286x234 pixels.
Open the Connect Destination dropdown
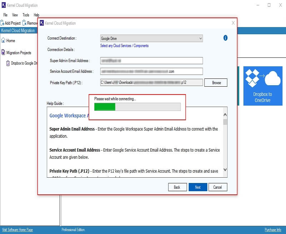point(151,39)
